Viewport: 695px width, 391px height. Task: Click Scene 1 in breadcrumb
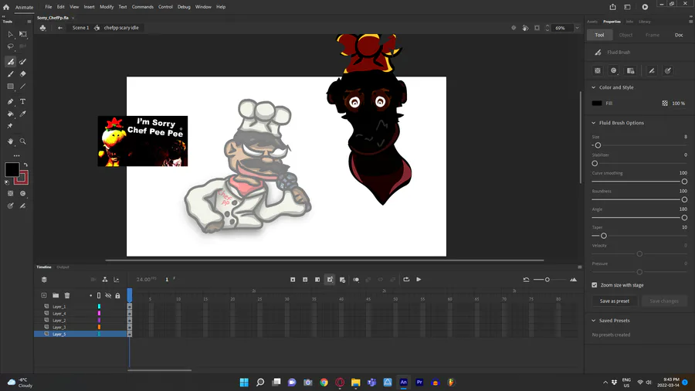click(x=80, y=28)
